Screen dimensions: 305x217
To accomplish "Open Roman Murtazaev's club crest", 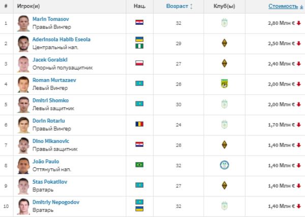I will [x=224, y=84].
